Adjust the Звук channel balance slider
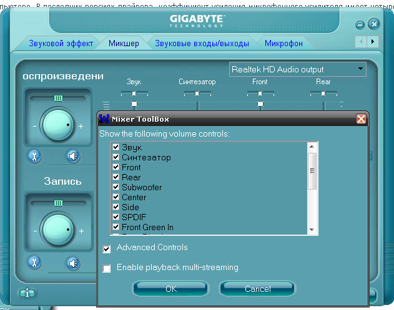This screenshot has height=310, width=394. point(134,94)
